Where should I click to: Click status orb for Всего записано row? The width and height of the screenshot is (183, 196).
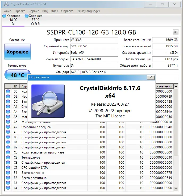(8, 173)
